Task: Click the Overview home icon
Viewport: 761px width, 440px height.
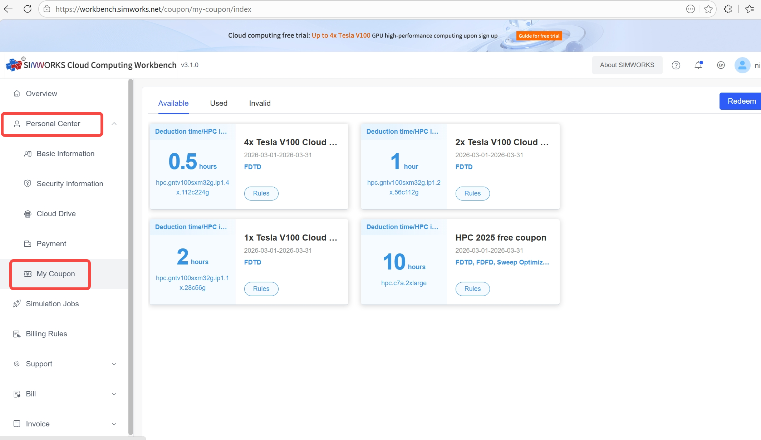Action: pos(17,94)
